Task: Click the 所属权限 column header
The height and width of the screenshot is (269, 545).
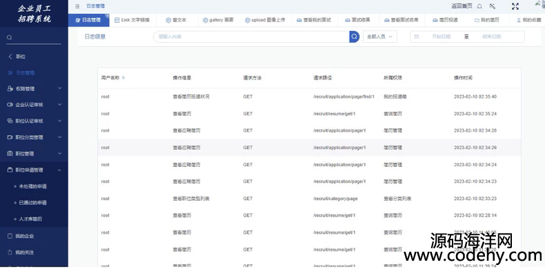Action: pyautogui.click(x=393, y=78)
